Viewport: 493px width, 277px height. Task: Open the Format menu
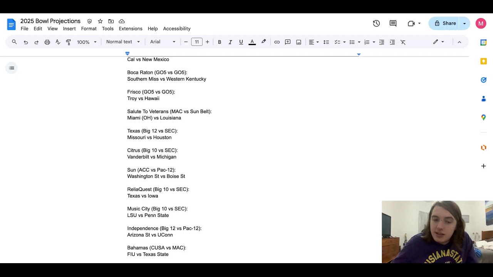(89, 29)
